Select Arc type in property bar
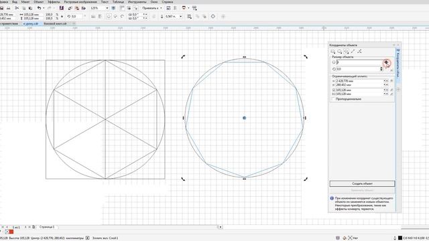The height and width of the screenshot is (241, 429). (x=122, y=16)
